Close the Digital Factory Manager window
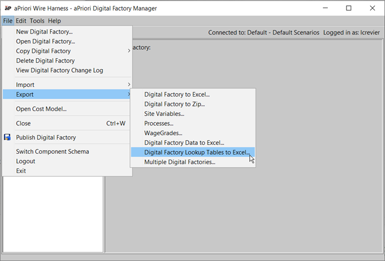Image resolution: width=385 pixels, height=261 pixels. 372,8
